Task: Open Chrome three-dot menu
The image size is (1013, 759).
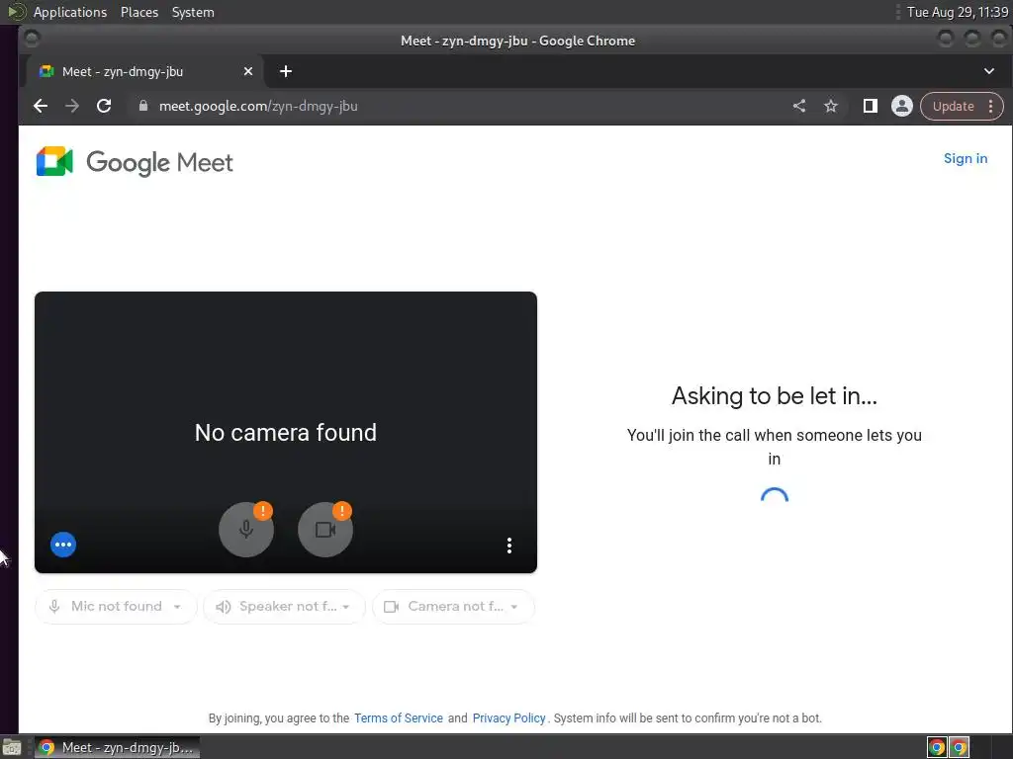Action: point(990,106)
